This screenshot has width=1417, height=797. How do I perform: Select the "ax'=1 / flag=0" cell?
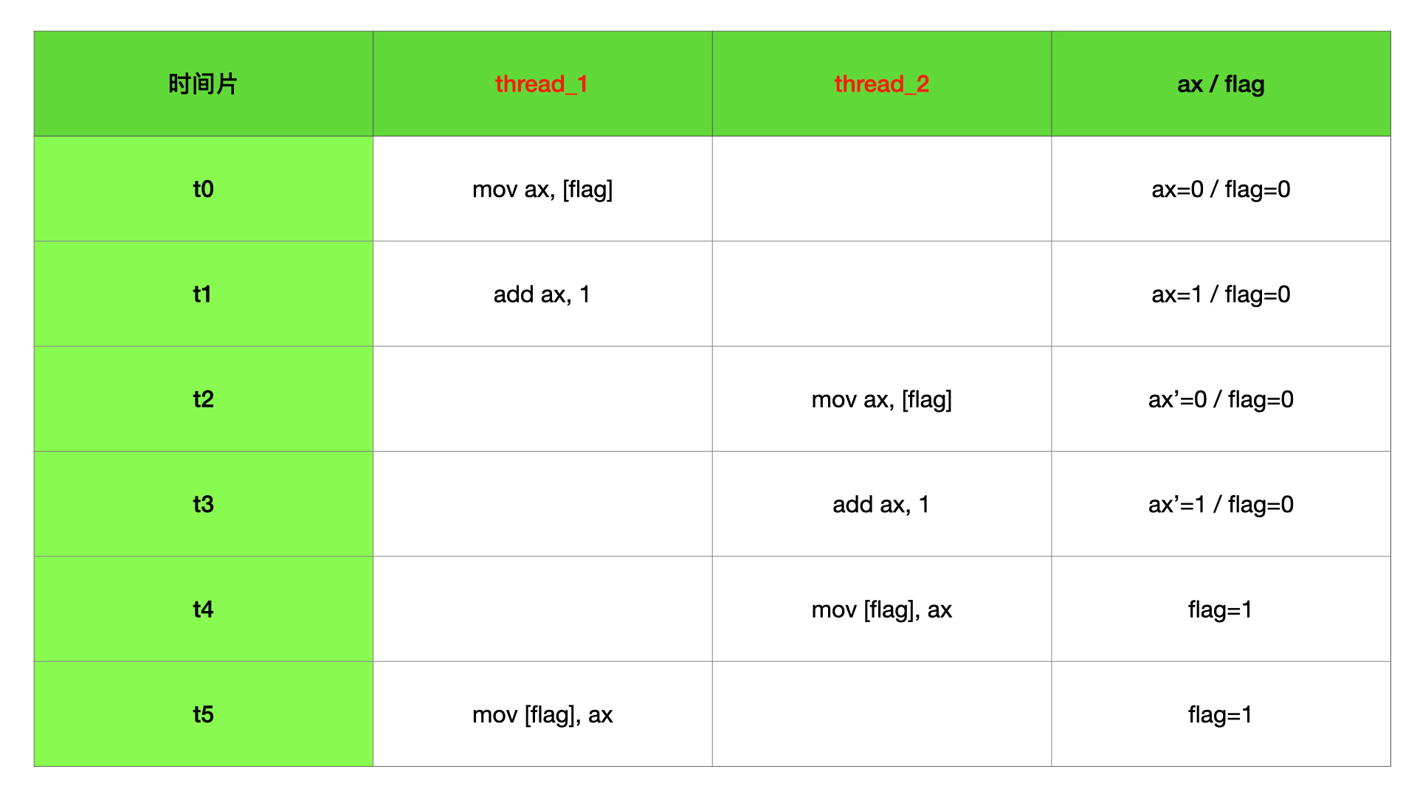click(1221, 504)
